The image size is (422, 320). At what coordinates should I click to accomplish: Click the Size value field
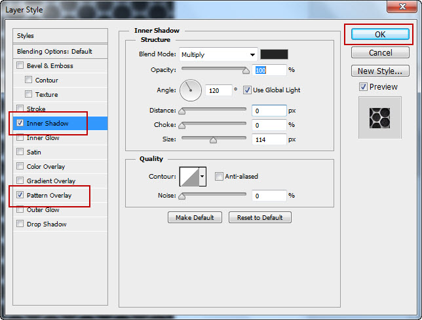(269, 139)
